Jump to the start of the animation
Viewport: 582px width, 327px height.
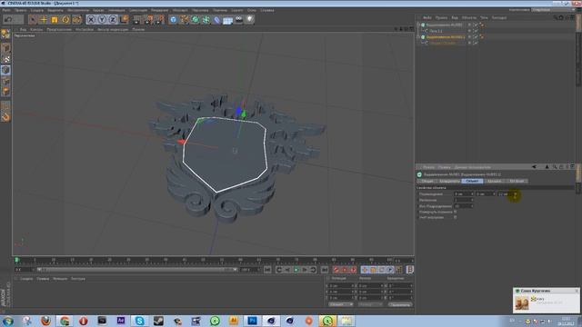point(267,270)
